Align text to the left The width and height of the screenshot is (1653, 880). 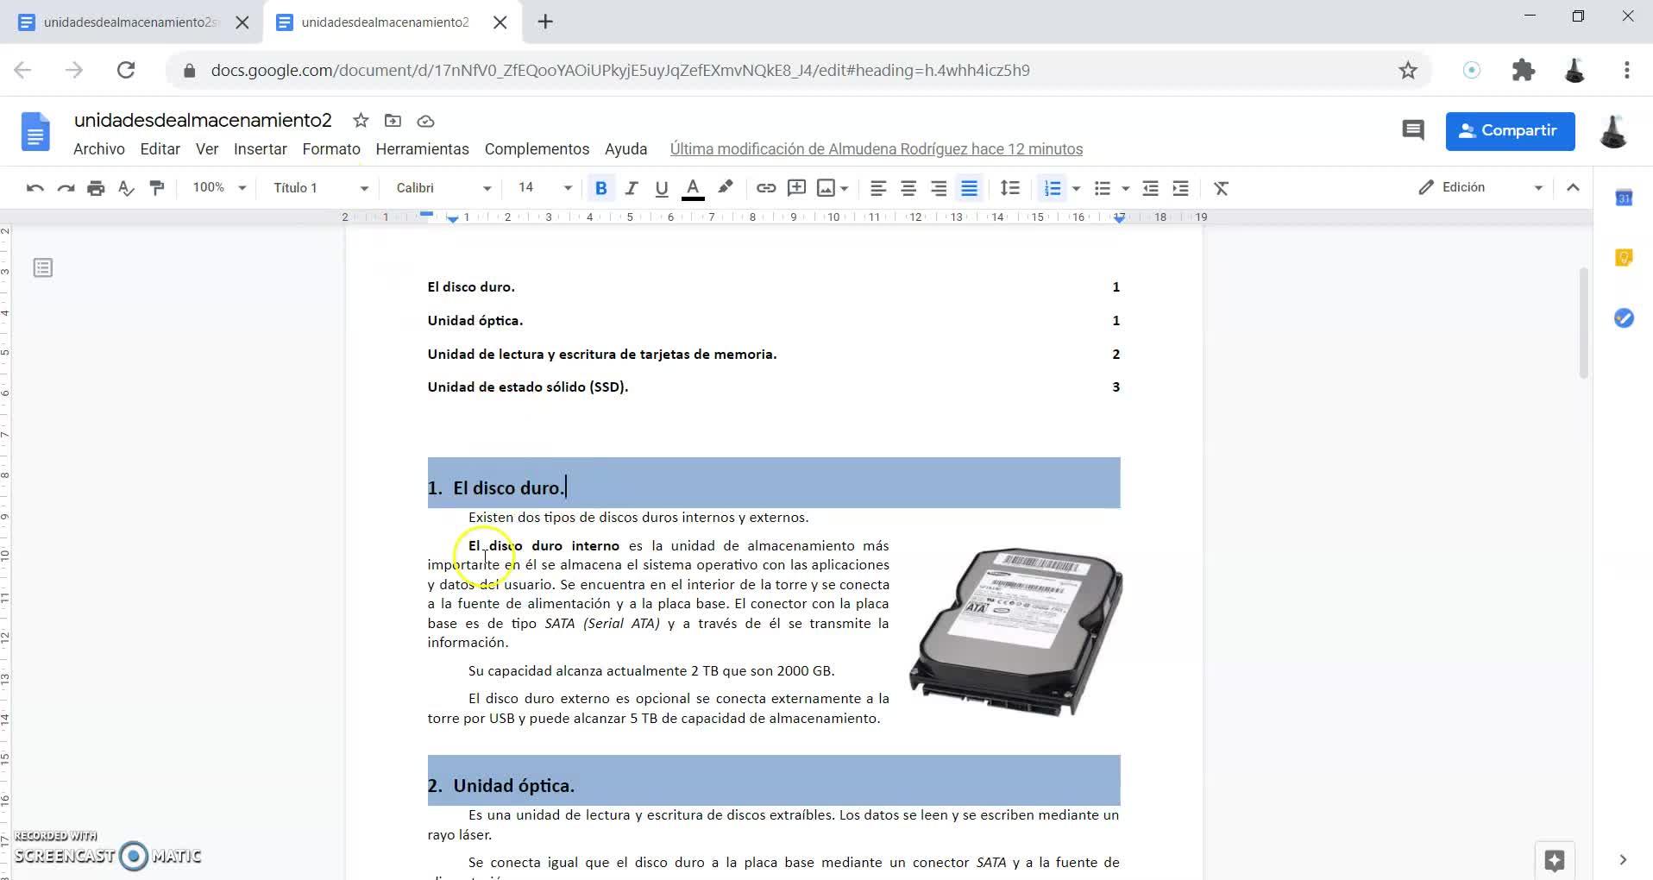pos(878,188)
